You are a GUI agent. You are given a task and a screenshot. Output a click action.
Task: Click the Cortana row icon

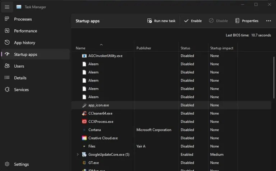84,130
